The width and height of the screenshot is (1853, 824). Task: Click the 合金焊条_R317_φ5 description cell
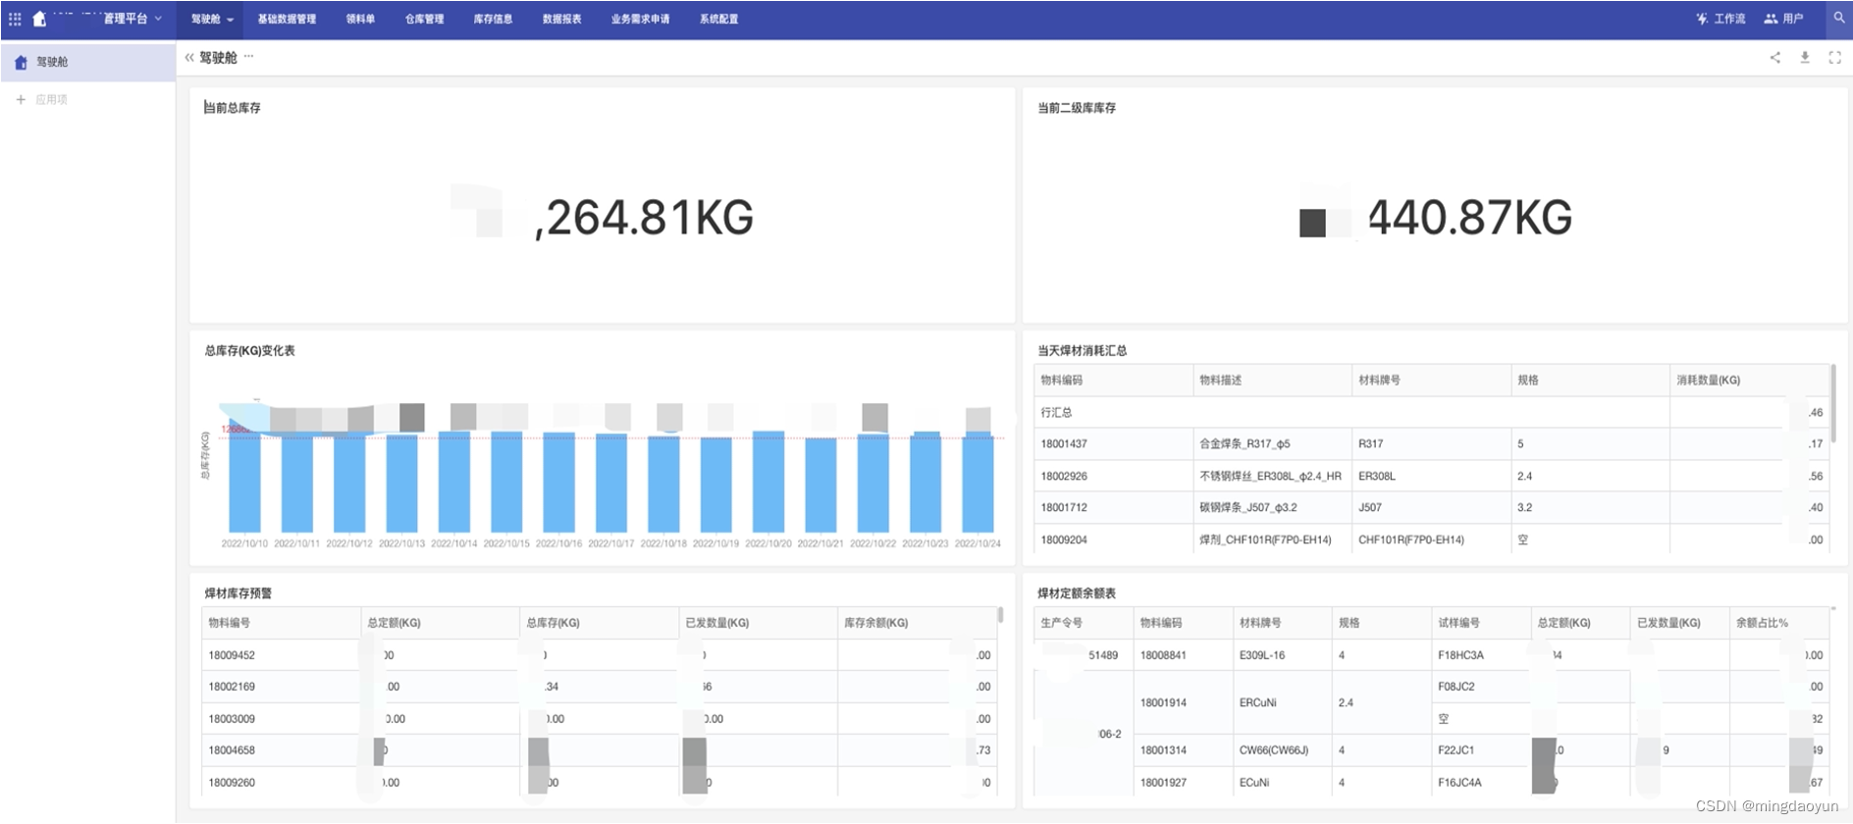coord(1272,444)
